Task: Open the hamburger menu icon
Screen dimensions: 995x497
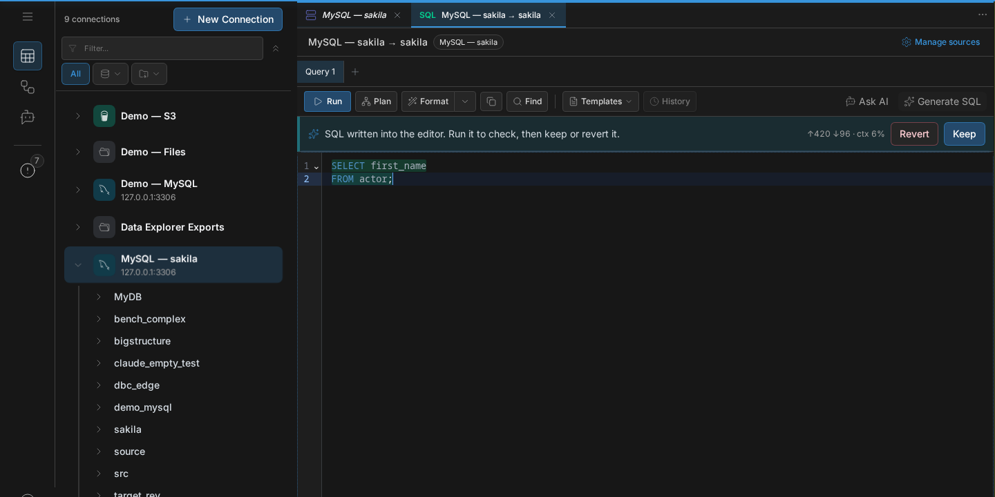Action: tap(28, 17)
